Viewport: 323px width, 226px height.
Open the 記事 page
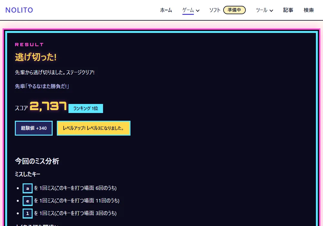click(288, 10)
